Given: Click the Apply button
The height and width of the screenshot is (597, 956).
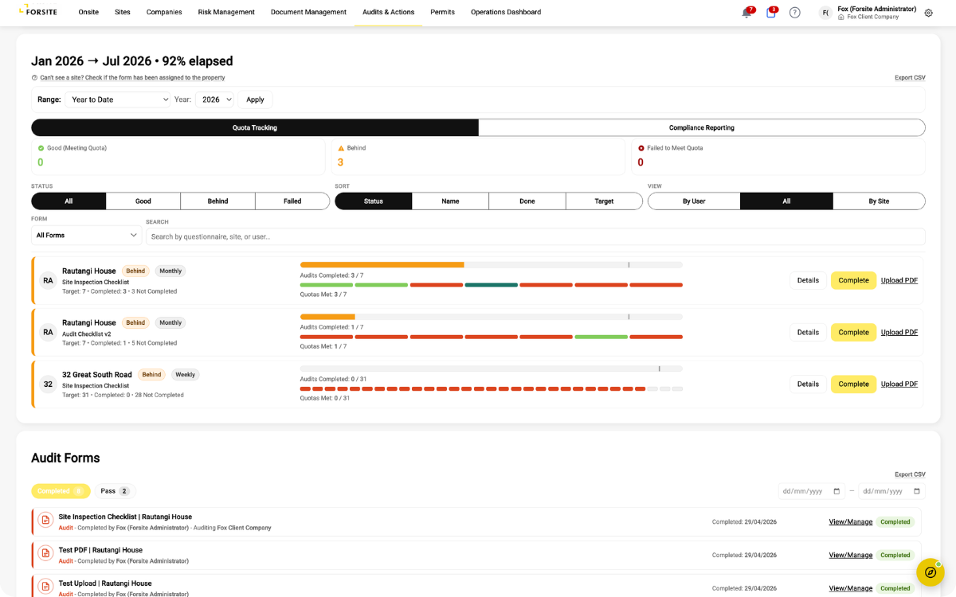Looking at the screenshot, I should tap(255, 99).
